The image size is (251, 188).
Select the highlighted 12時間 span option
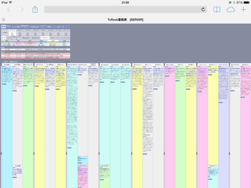pos(53,41)
